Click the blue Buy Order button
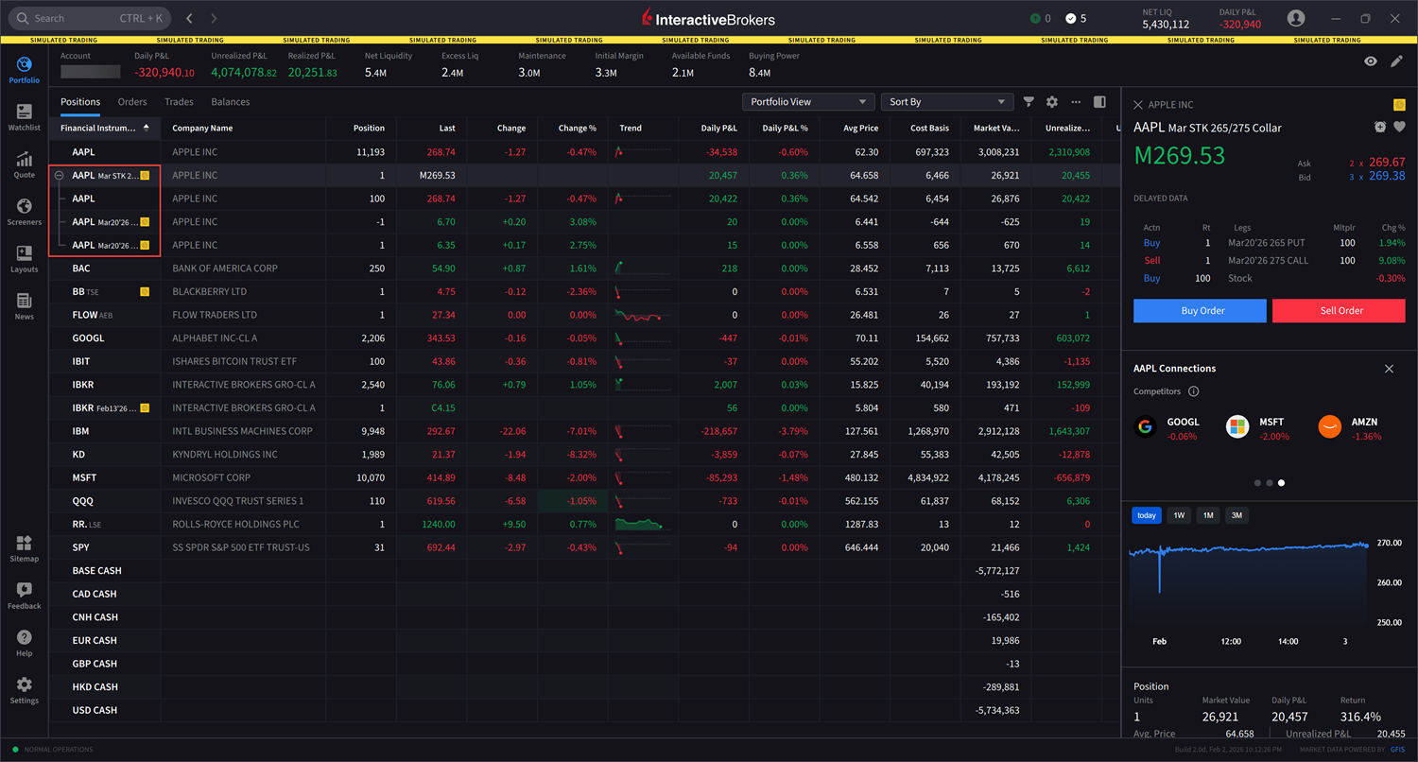This screenshot has width=1418, height=762. click(1200, 311)
